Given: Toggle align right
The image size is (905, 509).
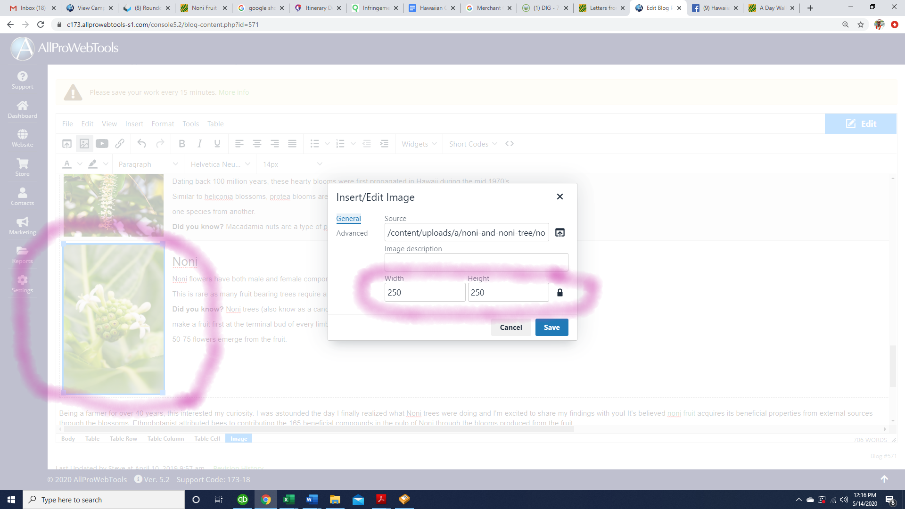Looking at the screenshot, I should pos(274,144).
